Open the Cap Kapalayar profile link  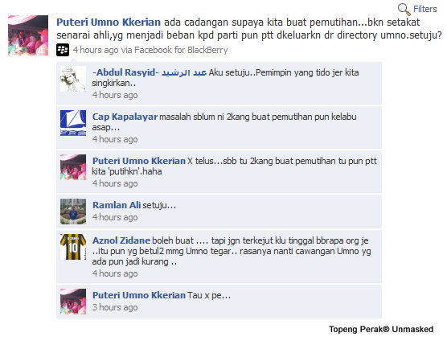[x=125, y=117]
